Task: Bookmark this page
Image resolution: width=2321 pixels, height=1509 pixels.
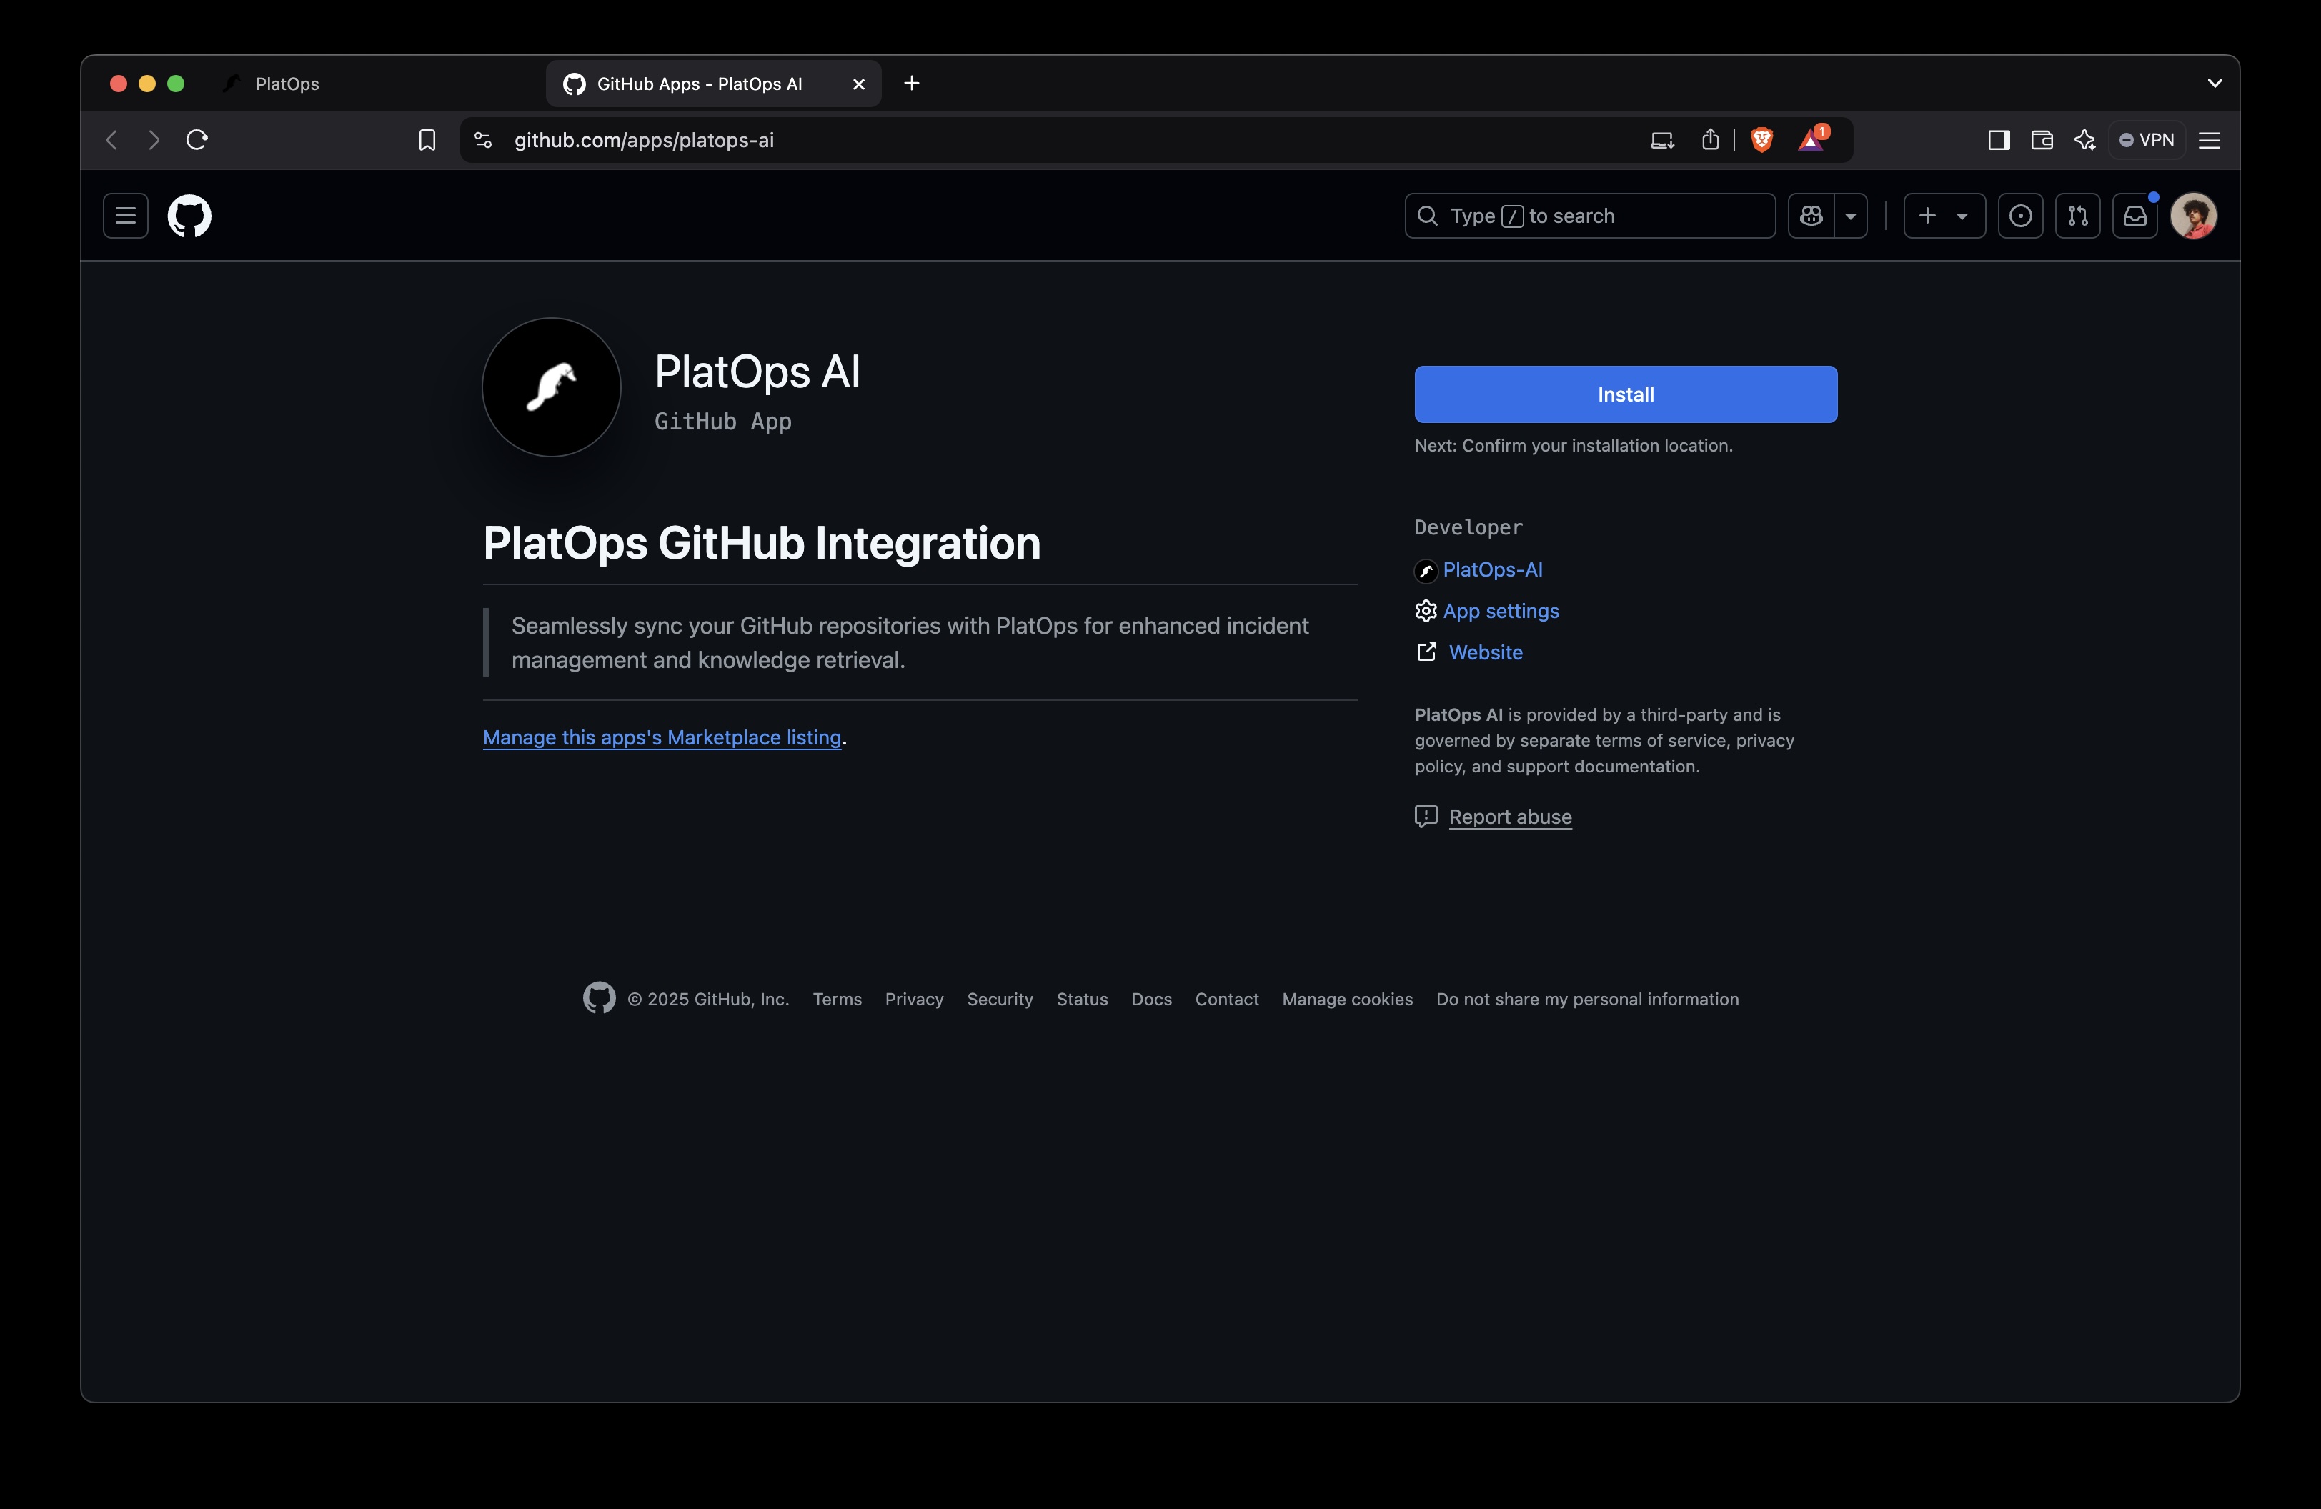Action: [426, 140]
